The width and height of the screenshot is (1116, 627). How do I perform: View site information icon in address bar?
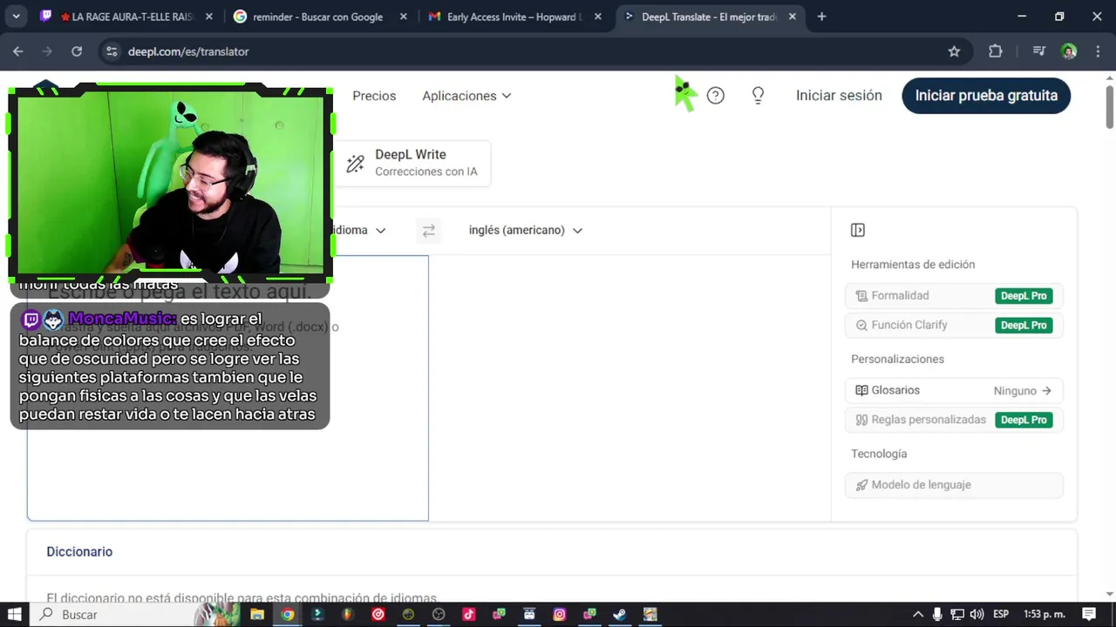tap(112, 51)
